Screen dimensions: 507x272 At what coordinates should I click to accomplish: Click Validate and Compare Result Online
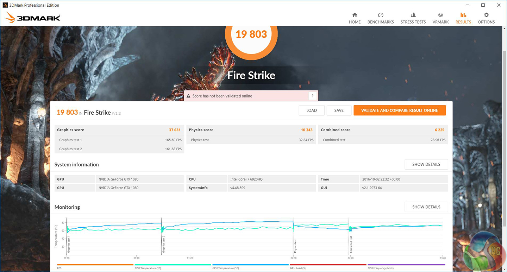(399, 110)
